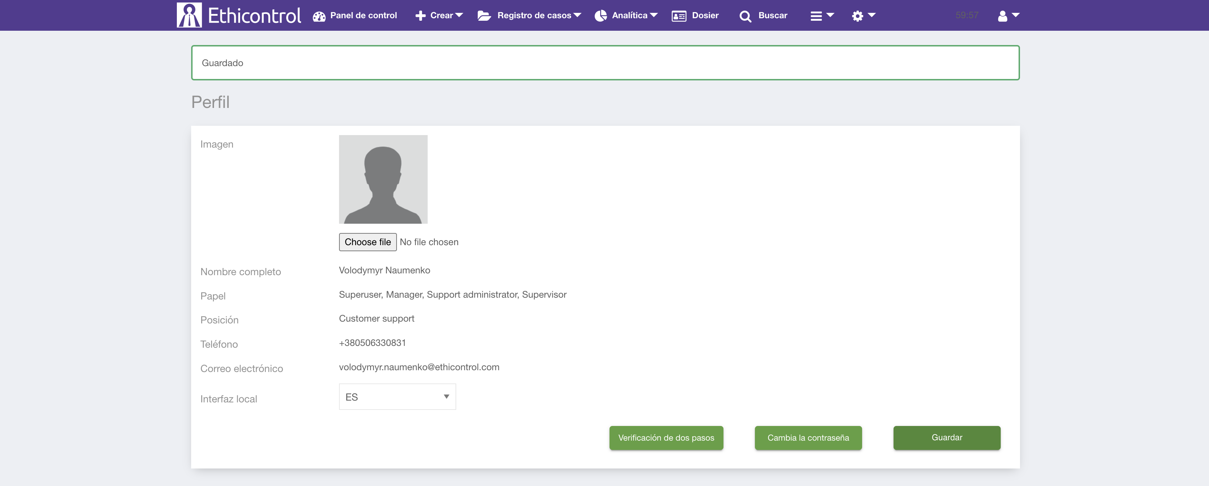Viewport: 1209px width, 486px height.
Task: Click the Ethicontrol logo icon
Action: (189, 15)
